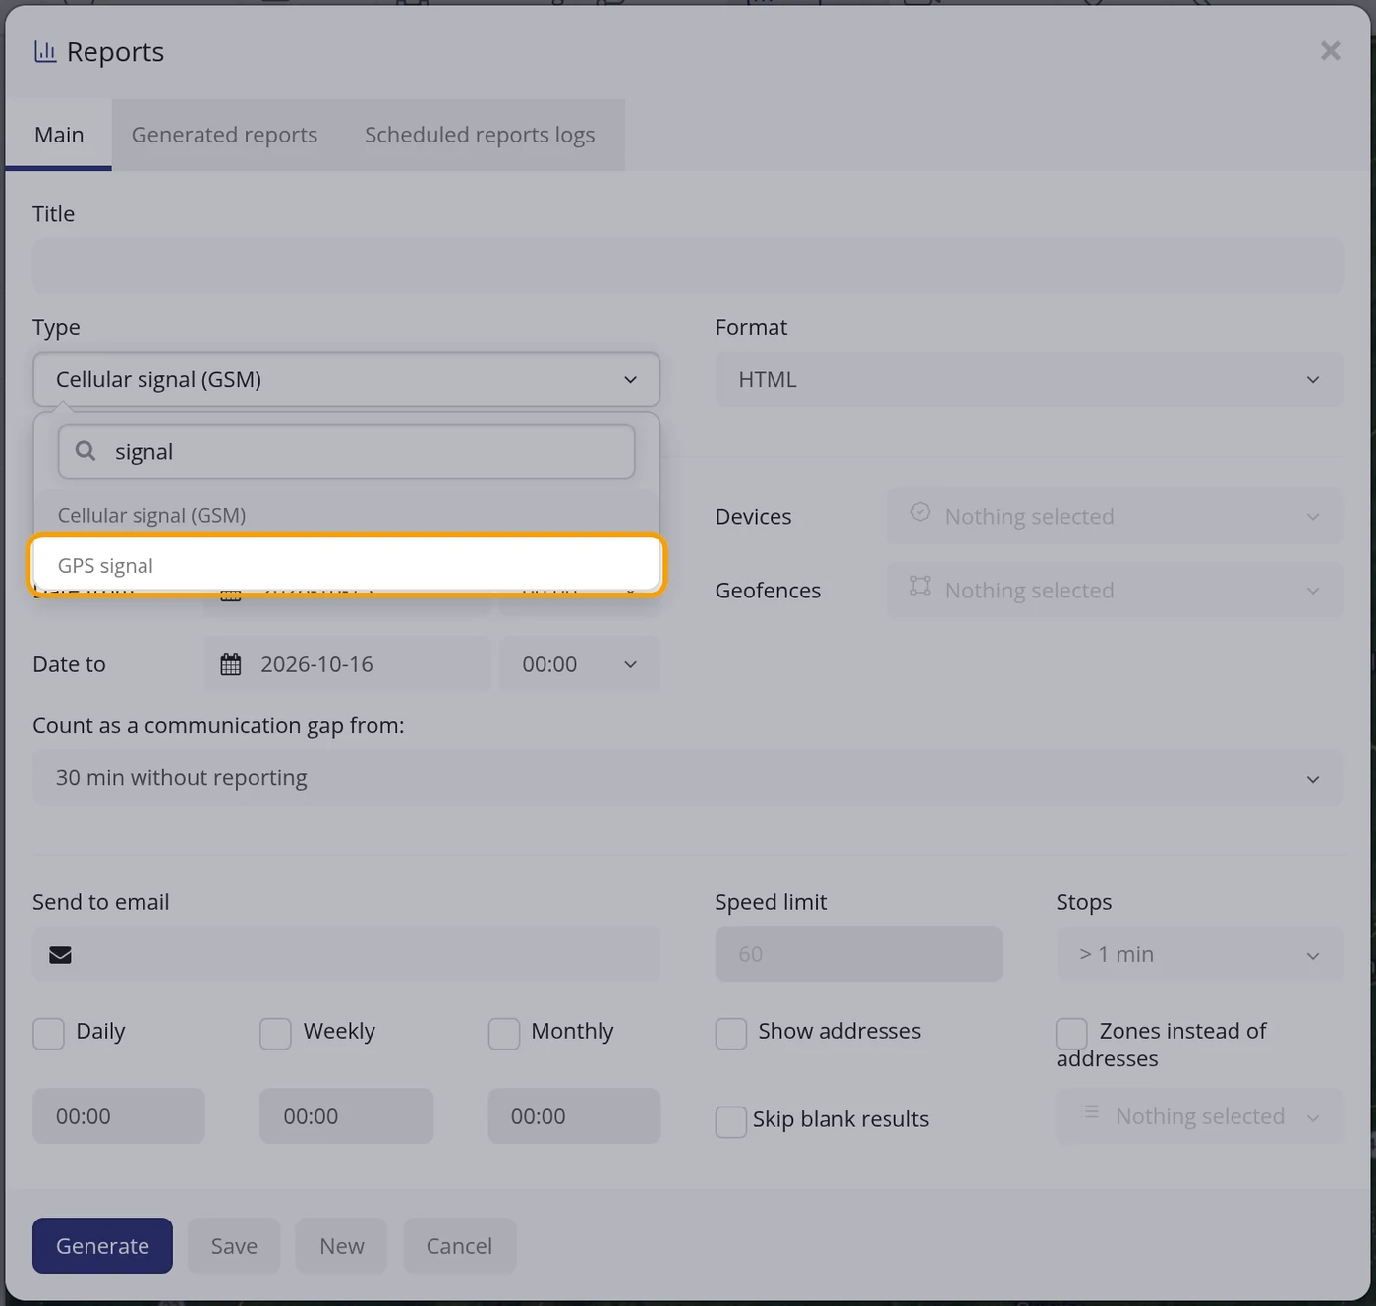Click the Geofences polygon icon
This screenshot has width=1376, height=1306.
(920, 586)
